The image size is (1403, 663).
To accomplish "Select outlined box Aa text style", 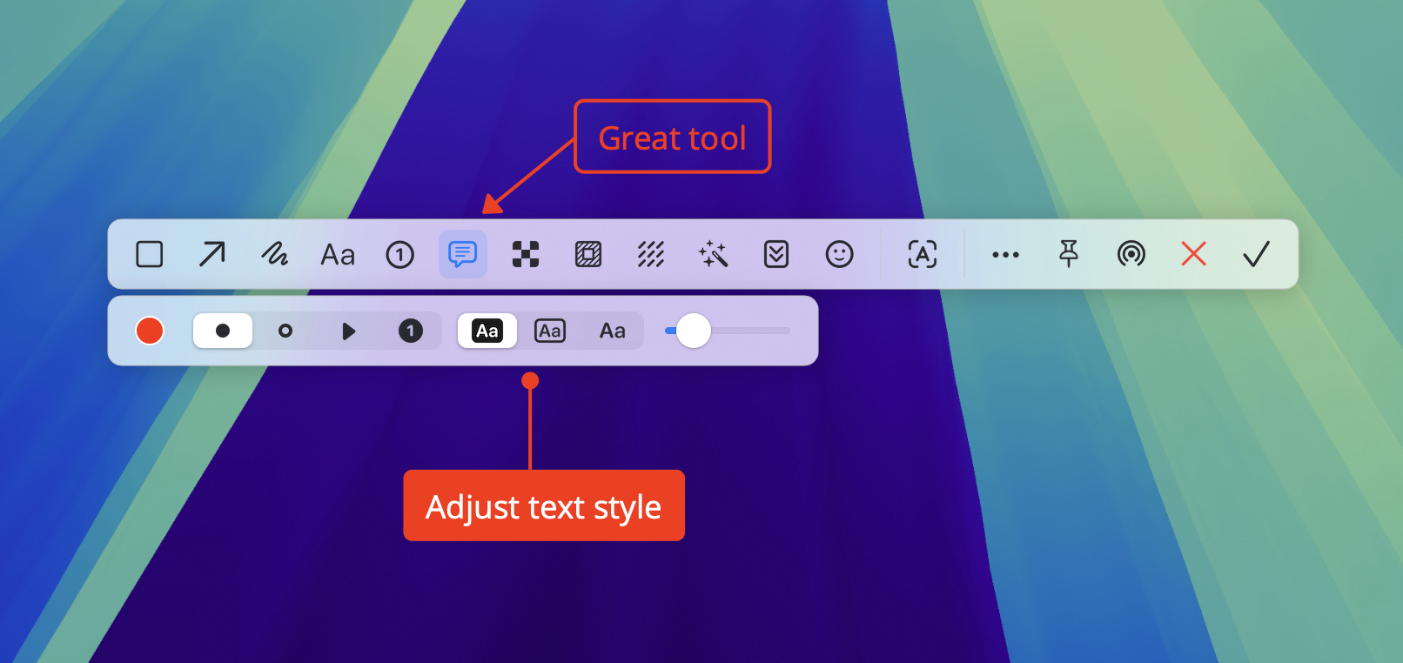I will tap(550, 331).
